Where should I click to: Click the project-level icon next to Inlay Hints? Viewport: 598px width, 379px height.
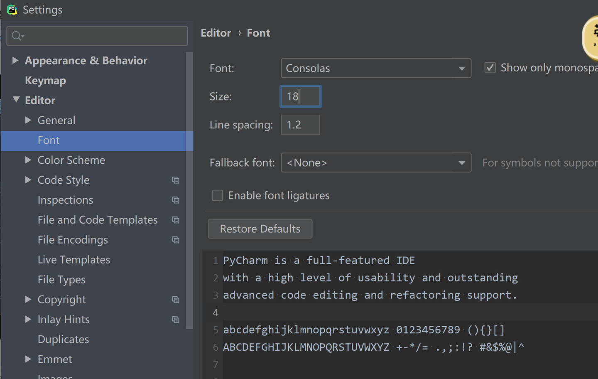point(176,320)
